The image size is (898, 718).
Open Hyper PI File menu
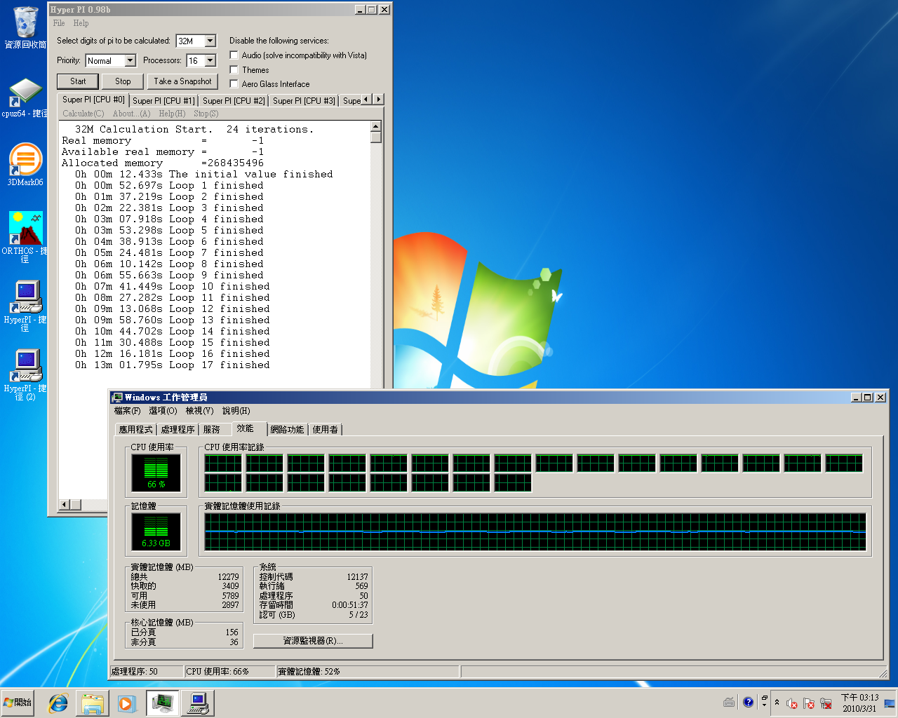(x=59, y=23)
